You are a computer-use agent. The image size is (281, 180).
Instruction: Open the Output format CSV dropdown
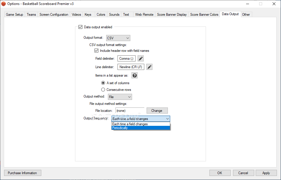pyautogui.click(x=118, y=38)
